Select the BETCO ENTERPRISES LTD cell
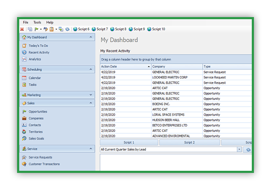This screenshot has width=271, height=190. (177, 126)
